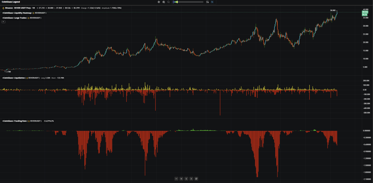Click the 38.800 high price marker label

333,10
